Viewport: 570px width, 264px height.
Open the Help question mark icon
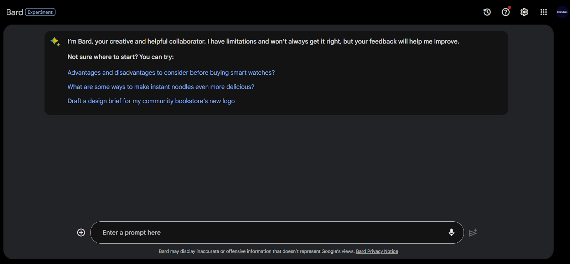point(506,12)
